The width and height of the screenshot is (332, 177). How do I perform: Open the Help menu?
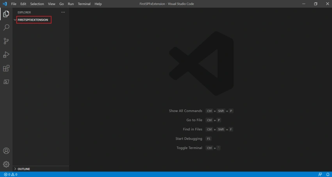point(98,4)
